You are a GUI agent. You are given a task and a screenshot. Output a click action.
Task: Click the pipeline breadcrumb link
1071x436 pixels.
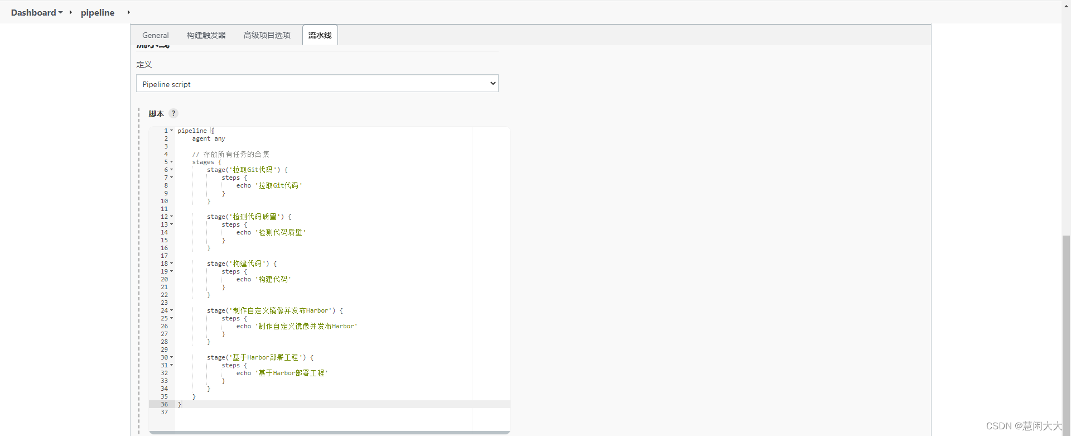point(98,12)
